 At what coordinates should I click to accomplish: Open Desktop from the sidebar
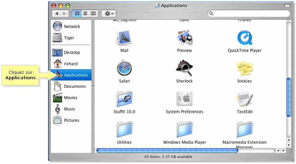71,52
